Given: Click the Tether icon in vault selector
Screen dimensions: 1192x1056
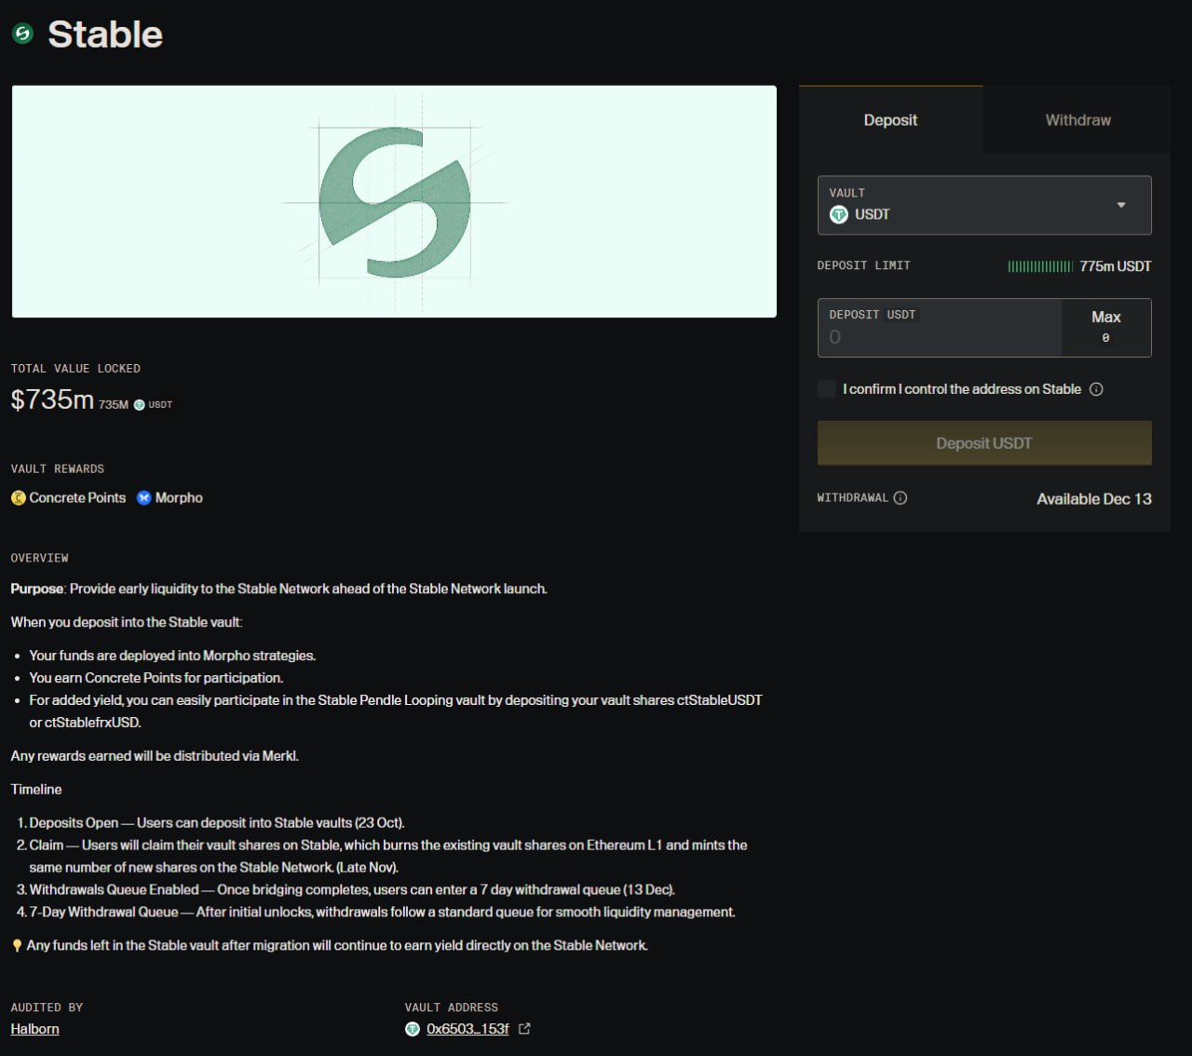Looking at the screenshot, I should [839, 215].
